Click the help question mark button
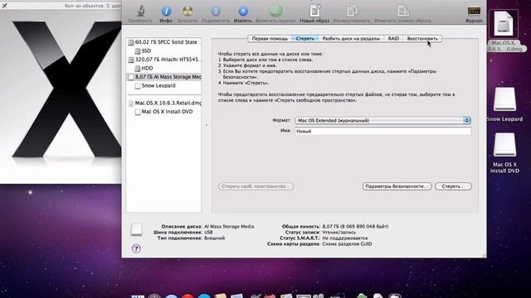Screen dimensions: 531x298 pos(136,248)
